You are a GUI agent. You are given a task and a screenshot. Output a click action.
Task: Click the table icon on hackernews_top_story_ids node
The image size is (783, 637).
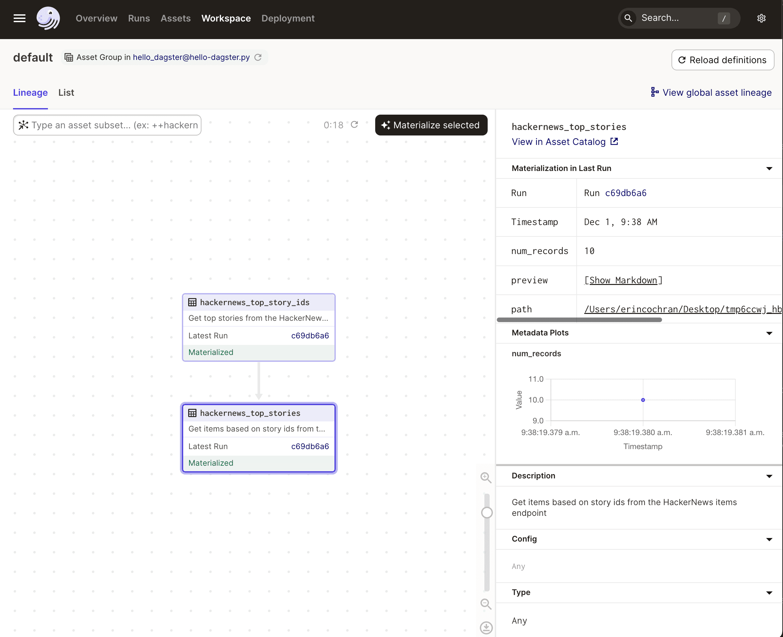coord(192,302)
